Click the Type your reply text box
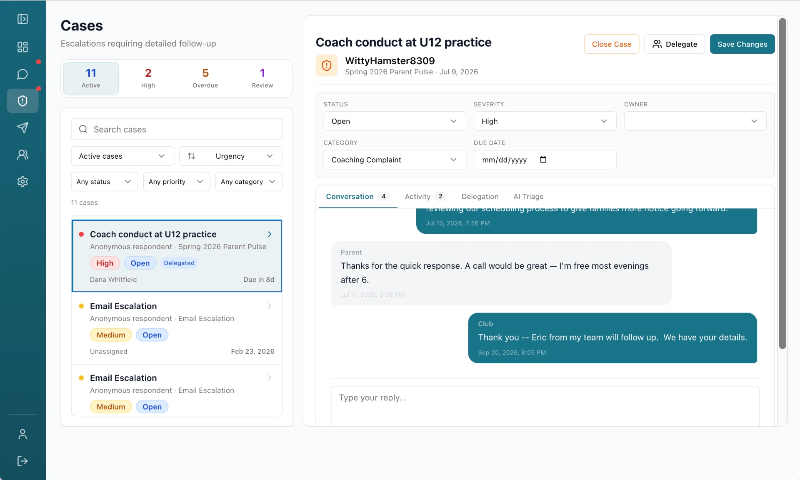This screenshot has width=800, height=480. [x=545, y=406]
